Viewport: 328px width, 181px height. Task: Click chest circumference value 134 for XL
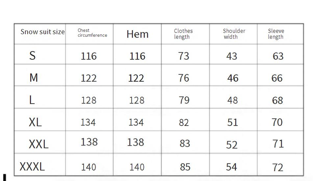pyautogui.click(x=89, y=122)
